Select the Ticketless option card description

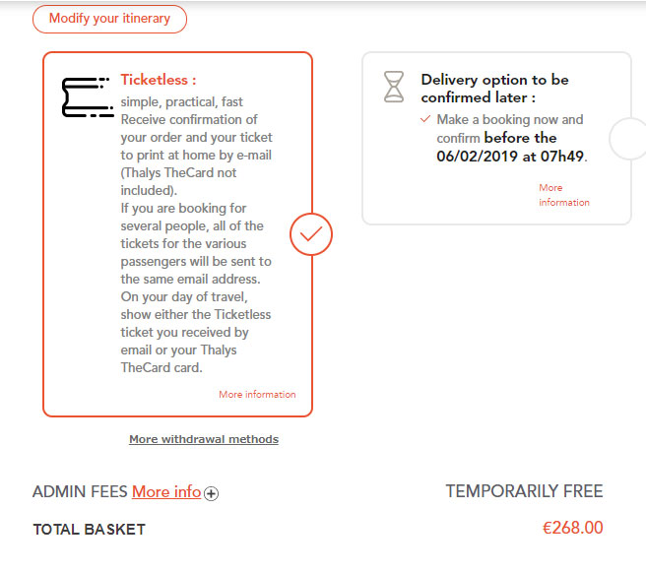196,234
